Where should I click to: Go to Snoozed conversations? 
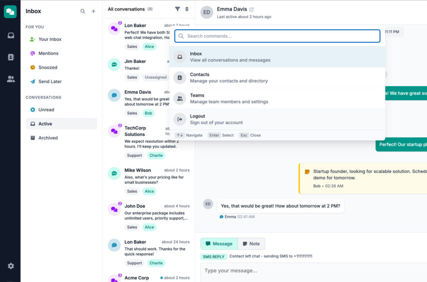pyautogui.click(x=48, y=67)
